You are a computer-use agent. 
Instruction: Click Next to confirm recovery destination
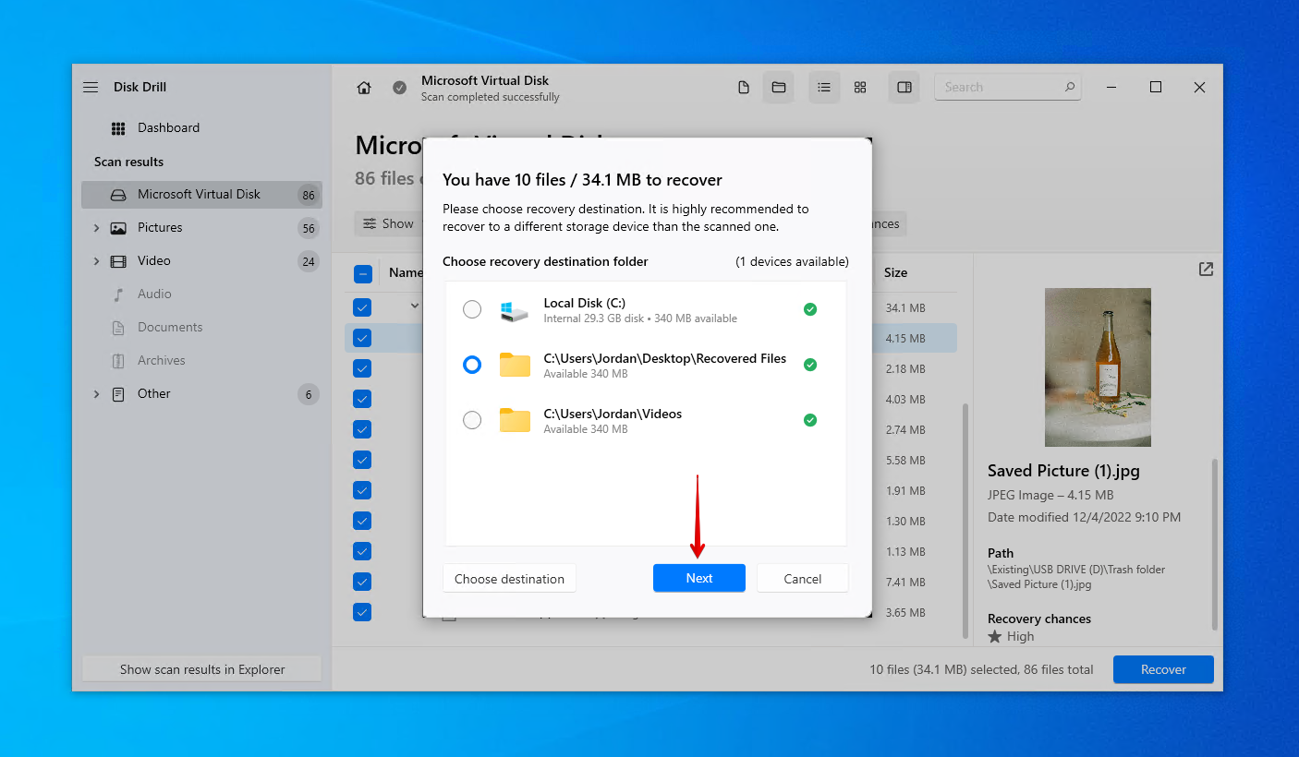pos(698,579)
